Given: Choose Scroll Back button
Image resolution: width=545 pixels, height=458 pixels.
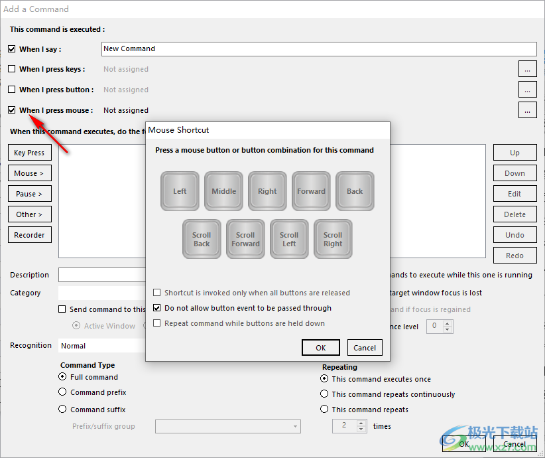Looking at the screenshot, I should click(202, 239).
